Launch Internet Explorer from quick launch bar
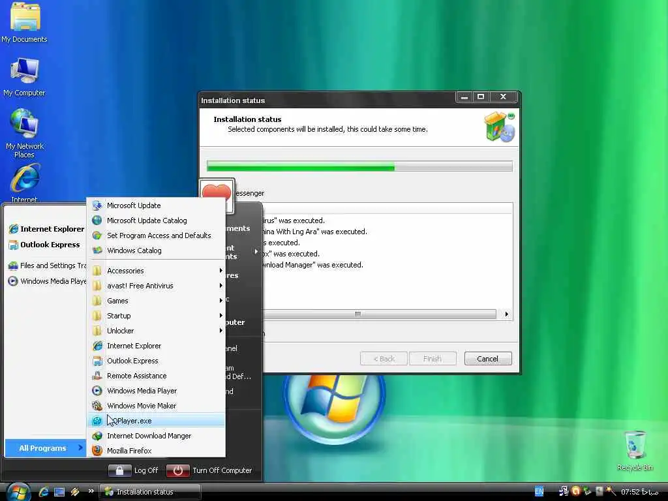668x501 pixels. coord(44,492)
